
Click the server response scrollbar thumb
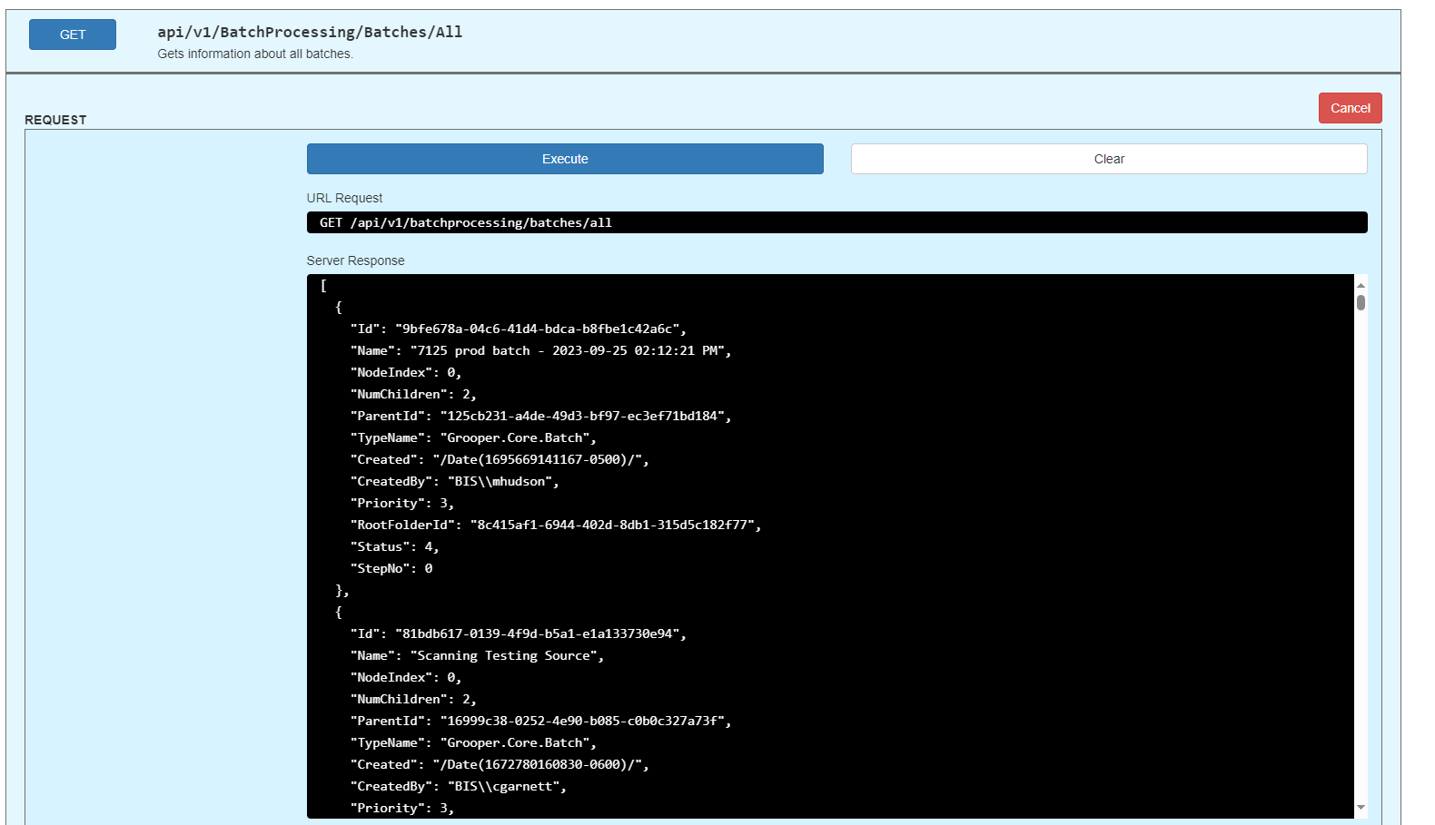click(x=1361, y=302)
